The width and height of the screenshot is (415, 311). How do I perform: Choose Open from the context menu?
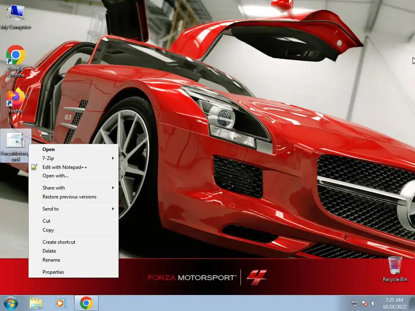[74, 149]
